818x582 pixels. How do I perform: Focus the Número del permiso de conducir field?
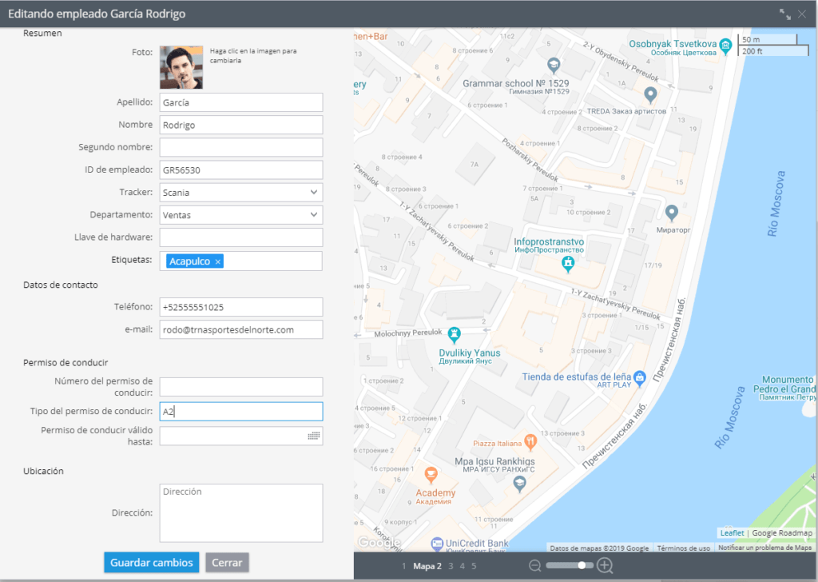[x=241, y=387]
